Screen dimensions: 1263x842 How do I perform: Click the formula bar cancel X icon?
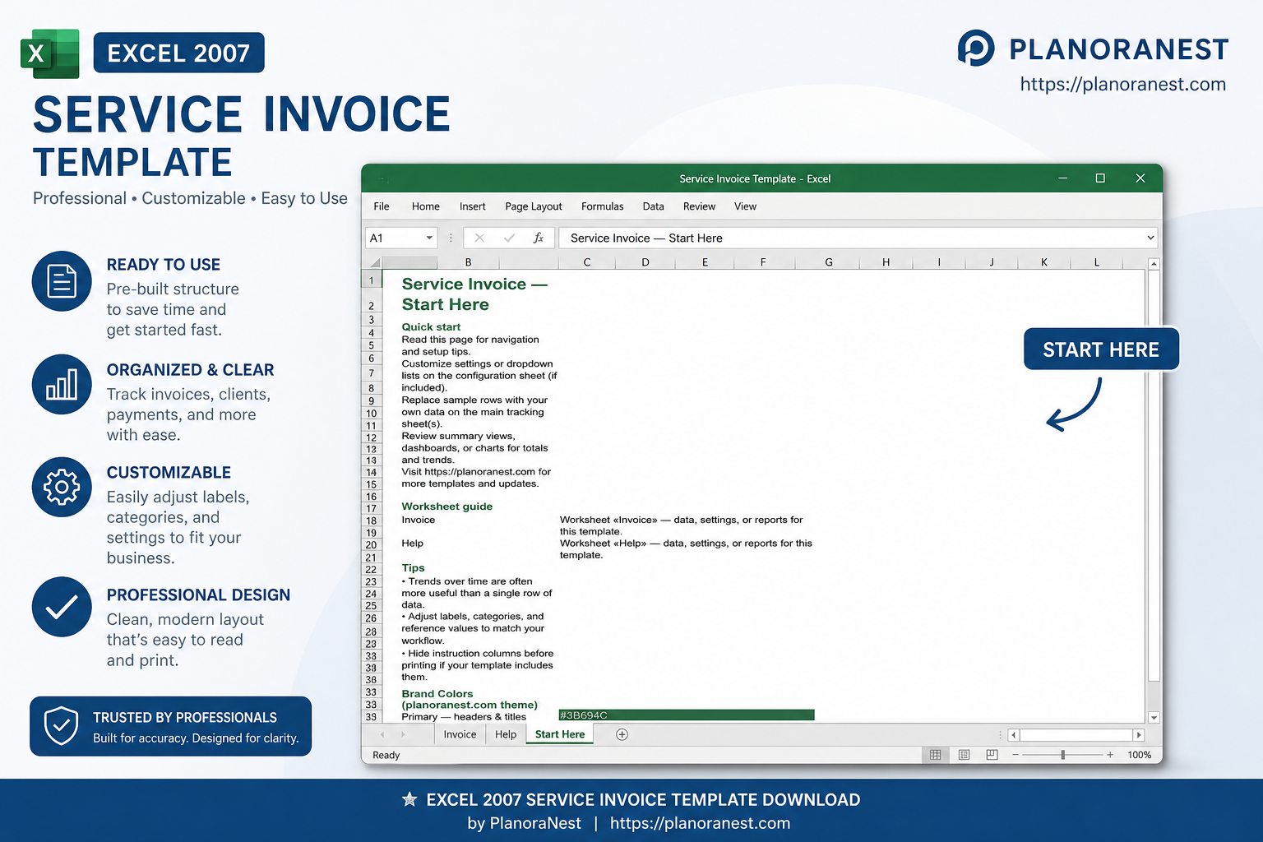pos(479,238)
